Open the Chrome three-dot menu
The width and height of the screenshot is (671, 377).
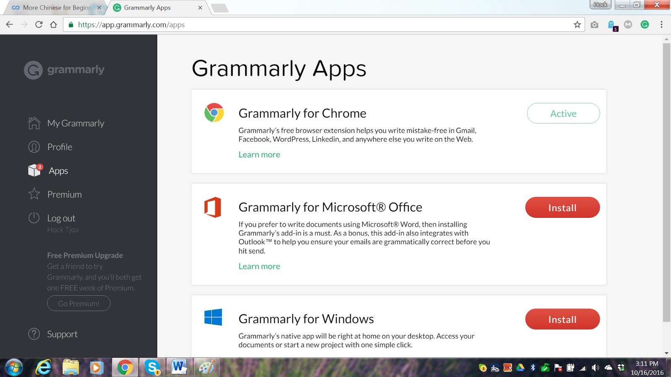point(661,25)
